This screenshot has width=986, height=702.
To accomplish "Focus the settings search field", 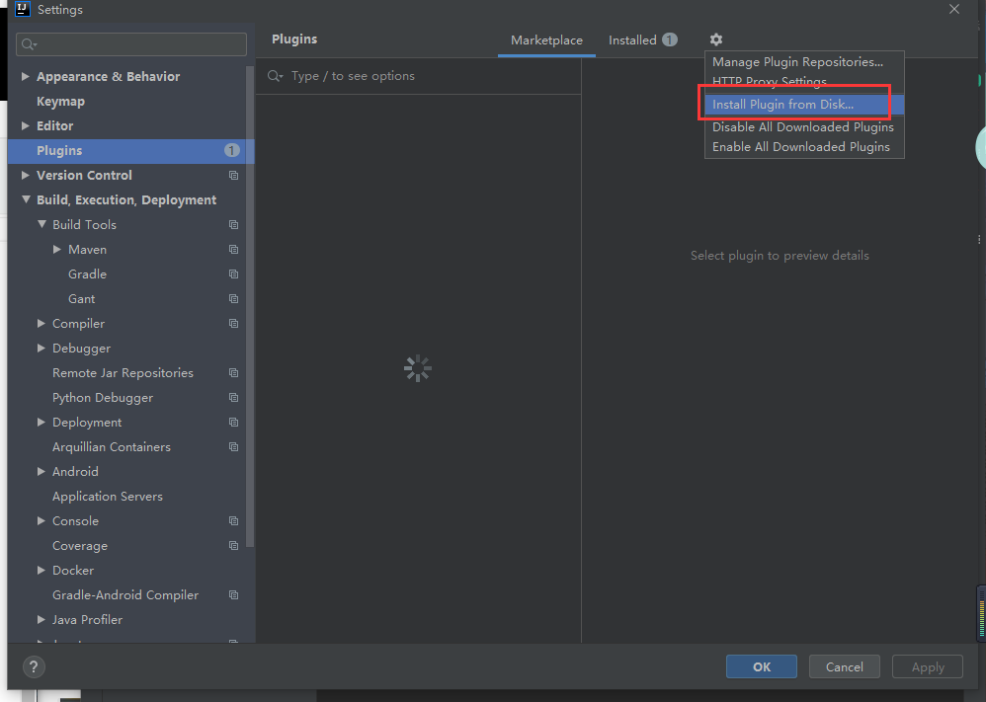I will click(x=131, y=44).
